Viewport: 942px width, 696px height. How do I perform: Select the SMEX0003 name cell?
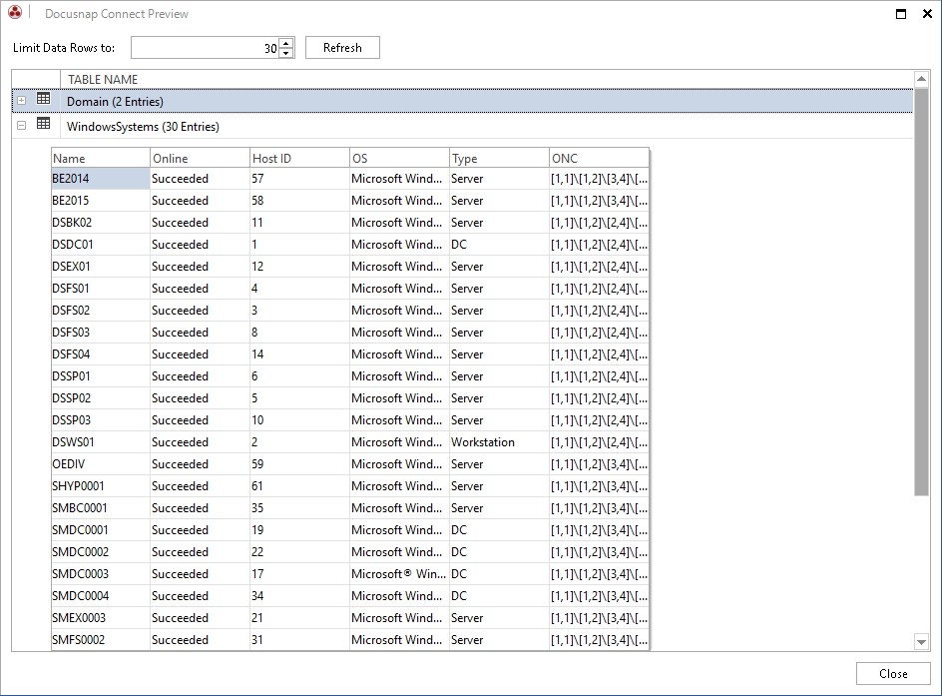[x=101, y=617]
